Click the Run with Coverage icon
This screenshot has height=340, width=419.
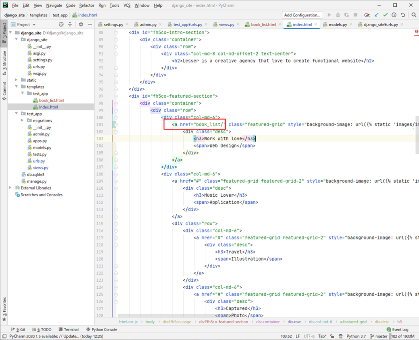pos(346,15)
